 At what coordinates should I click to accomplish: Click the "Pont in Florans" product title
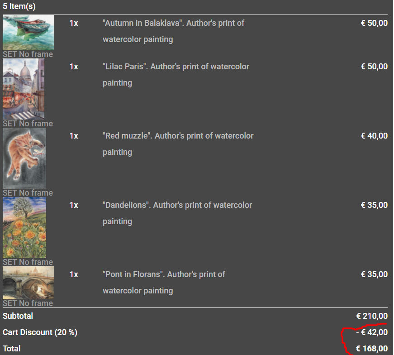(x=164, y=274)
